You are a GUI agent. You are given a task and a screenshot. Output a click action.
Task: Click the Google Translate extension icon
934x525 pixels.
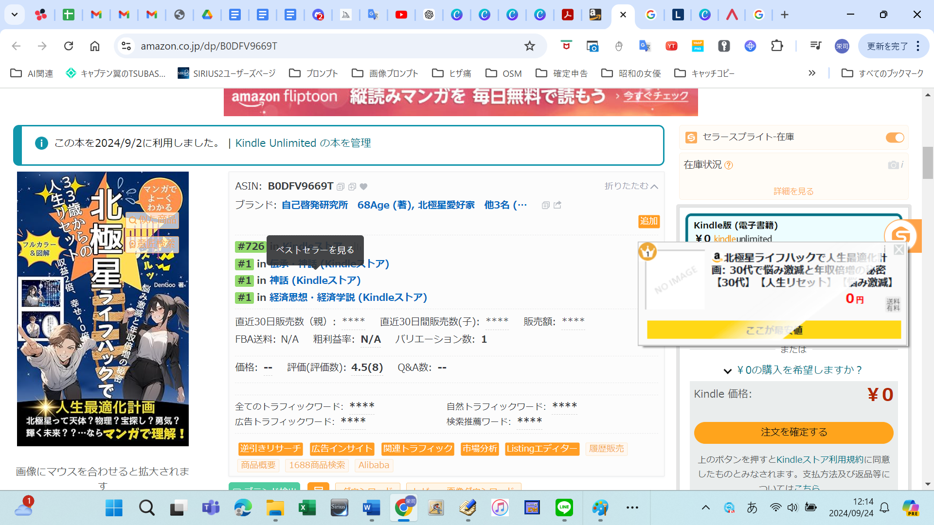click(x=645, y=46)
